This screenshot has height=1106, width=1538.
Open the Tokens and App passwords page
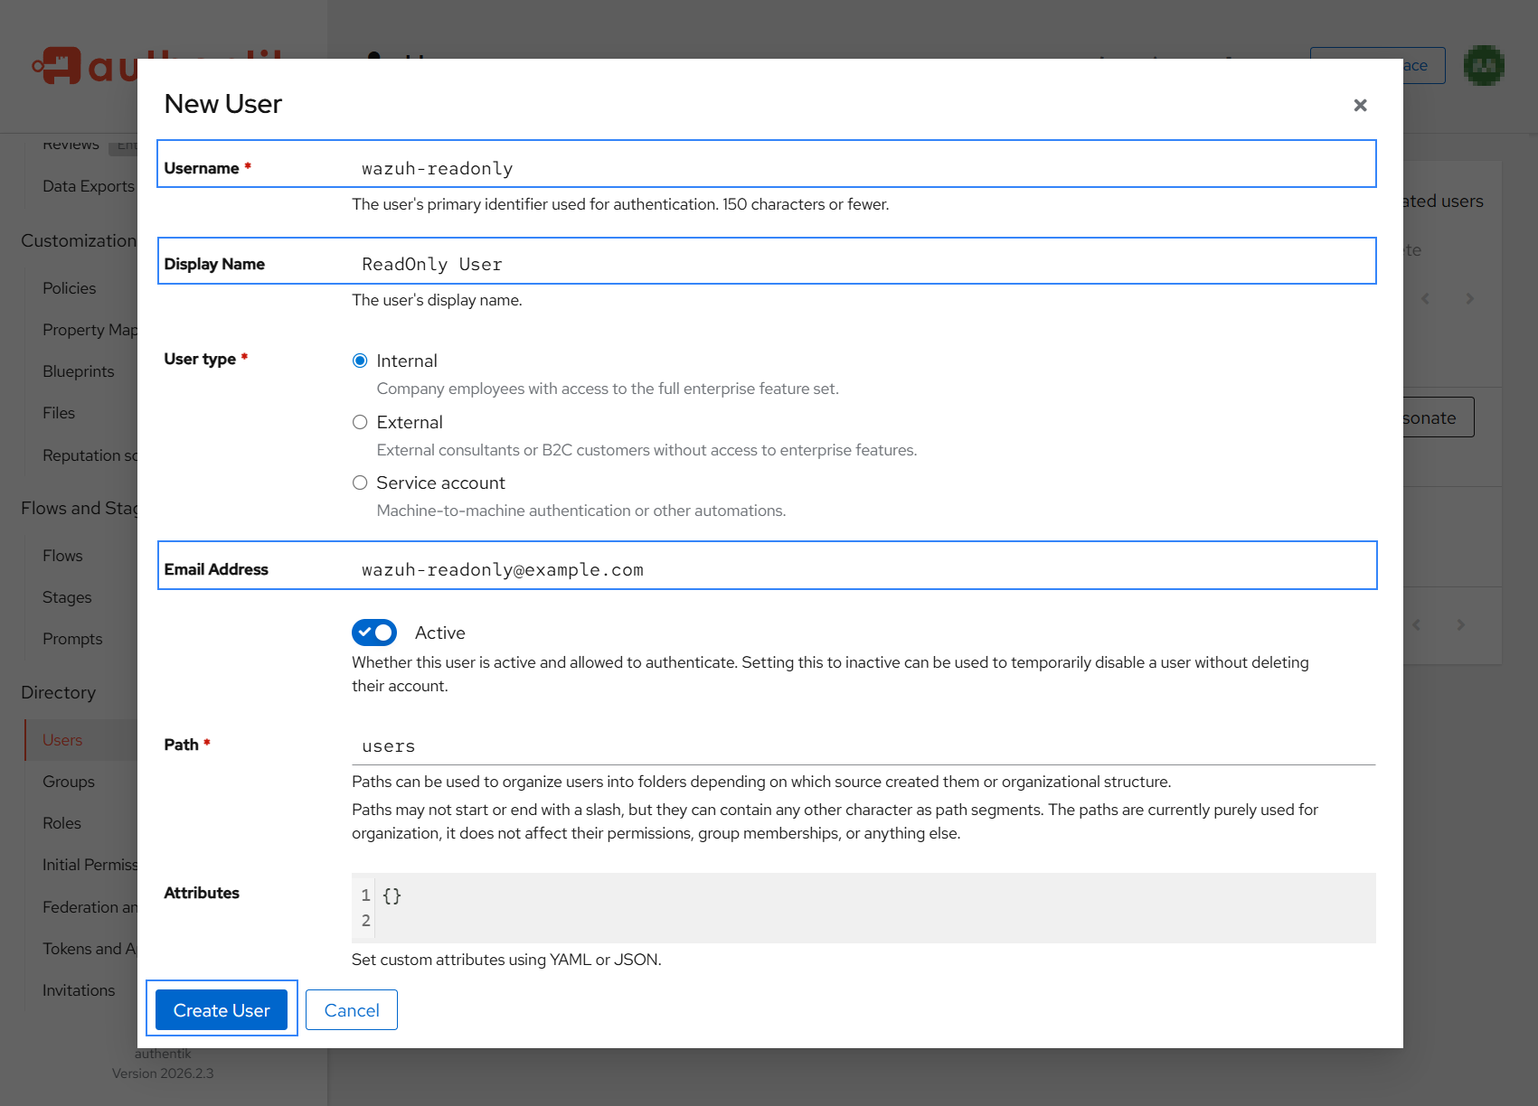[90, 949]
